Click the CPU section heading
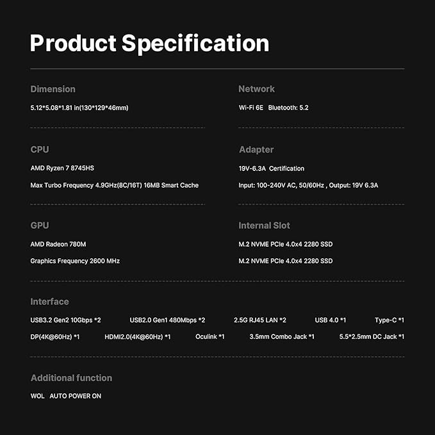The width and height of the screenshot is (435, 435). tap(40, 149)
